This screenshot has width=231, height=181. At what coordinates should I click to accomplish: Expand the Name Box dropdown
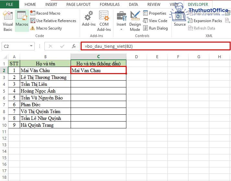[x=31, y=46]
